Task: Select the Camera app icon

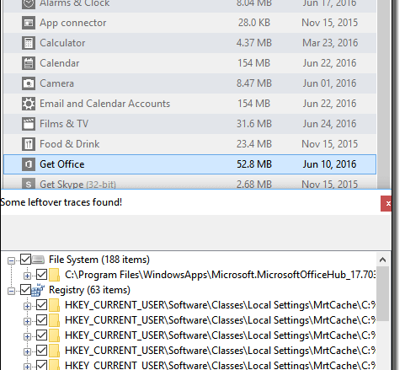Action: click(x=29, y=83)
